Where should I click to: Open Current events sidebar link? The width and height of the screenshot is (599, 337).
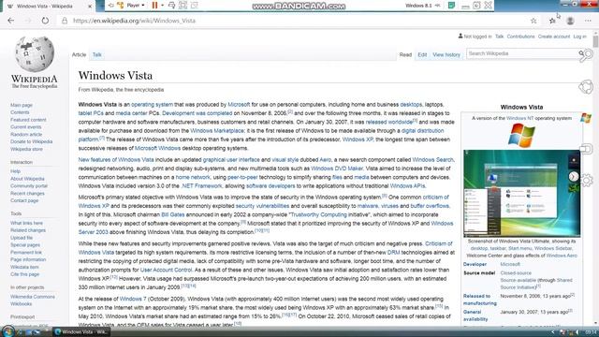tap(25, 127)
